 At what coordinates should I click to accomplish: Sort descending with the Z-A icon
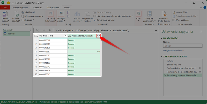pos(68,16)
